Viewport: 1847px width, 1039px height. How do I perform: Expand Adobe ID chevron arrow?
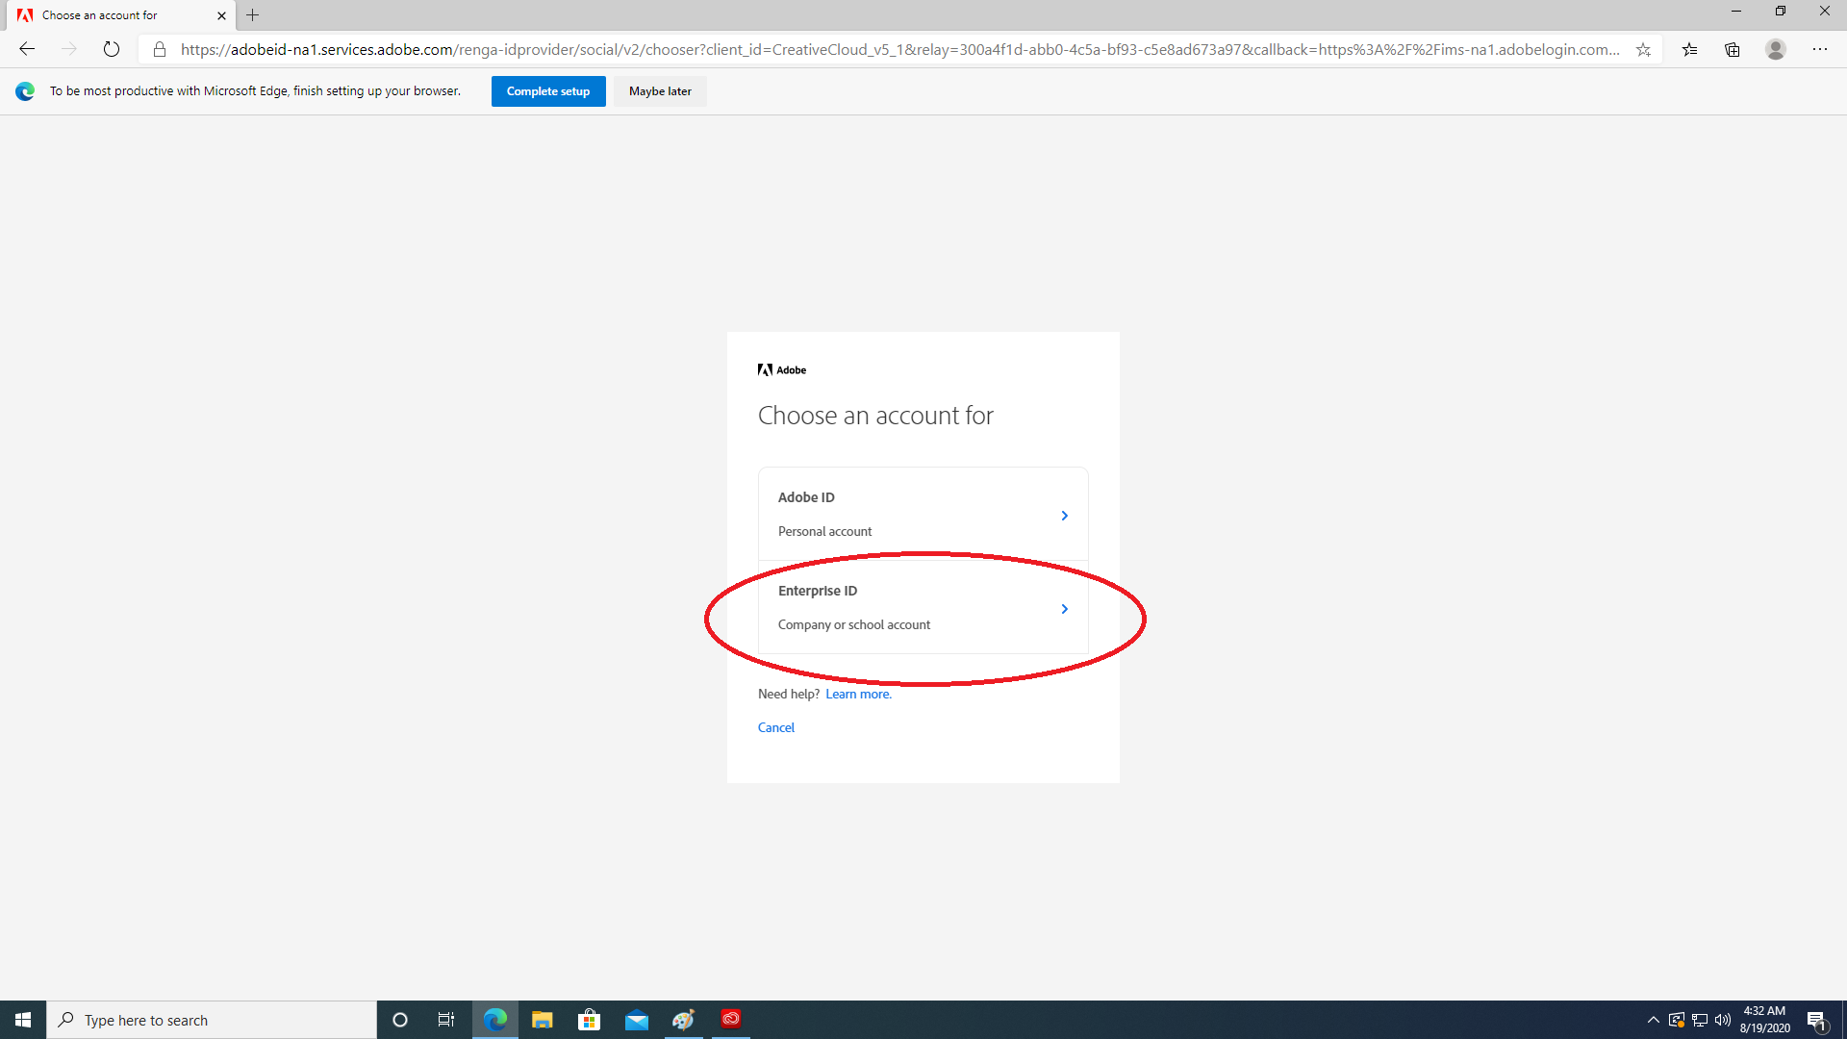coord(1064,516)
